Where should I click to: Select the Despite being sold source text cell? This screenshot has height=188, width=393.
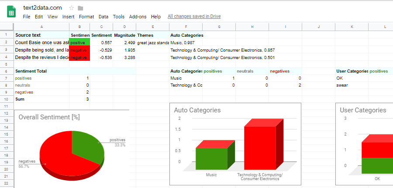coord(41,50)
